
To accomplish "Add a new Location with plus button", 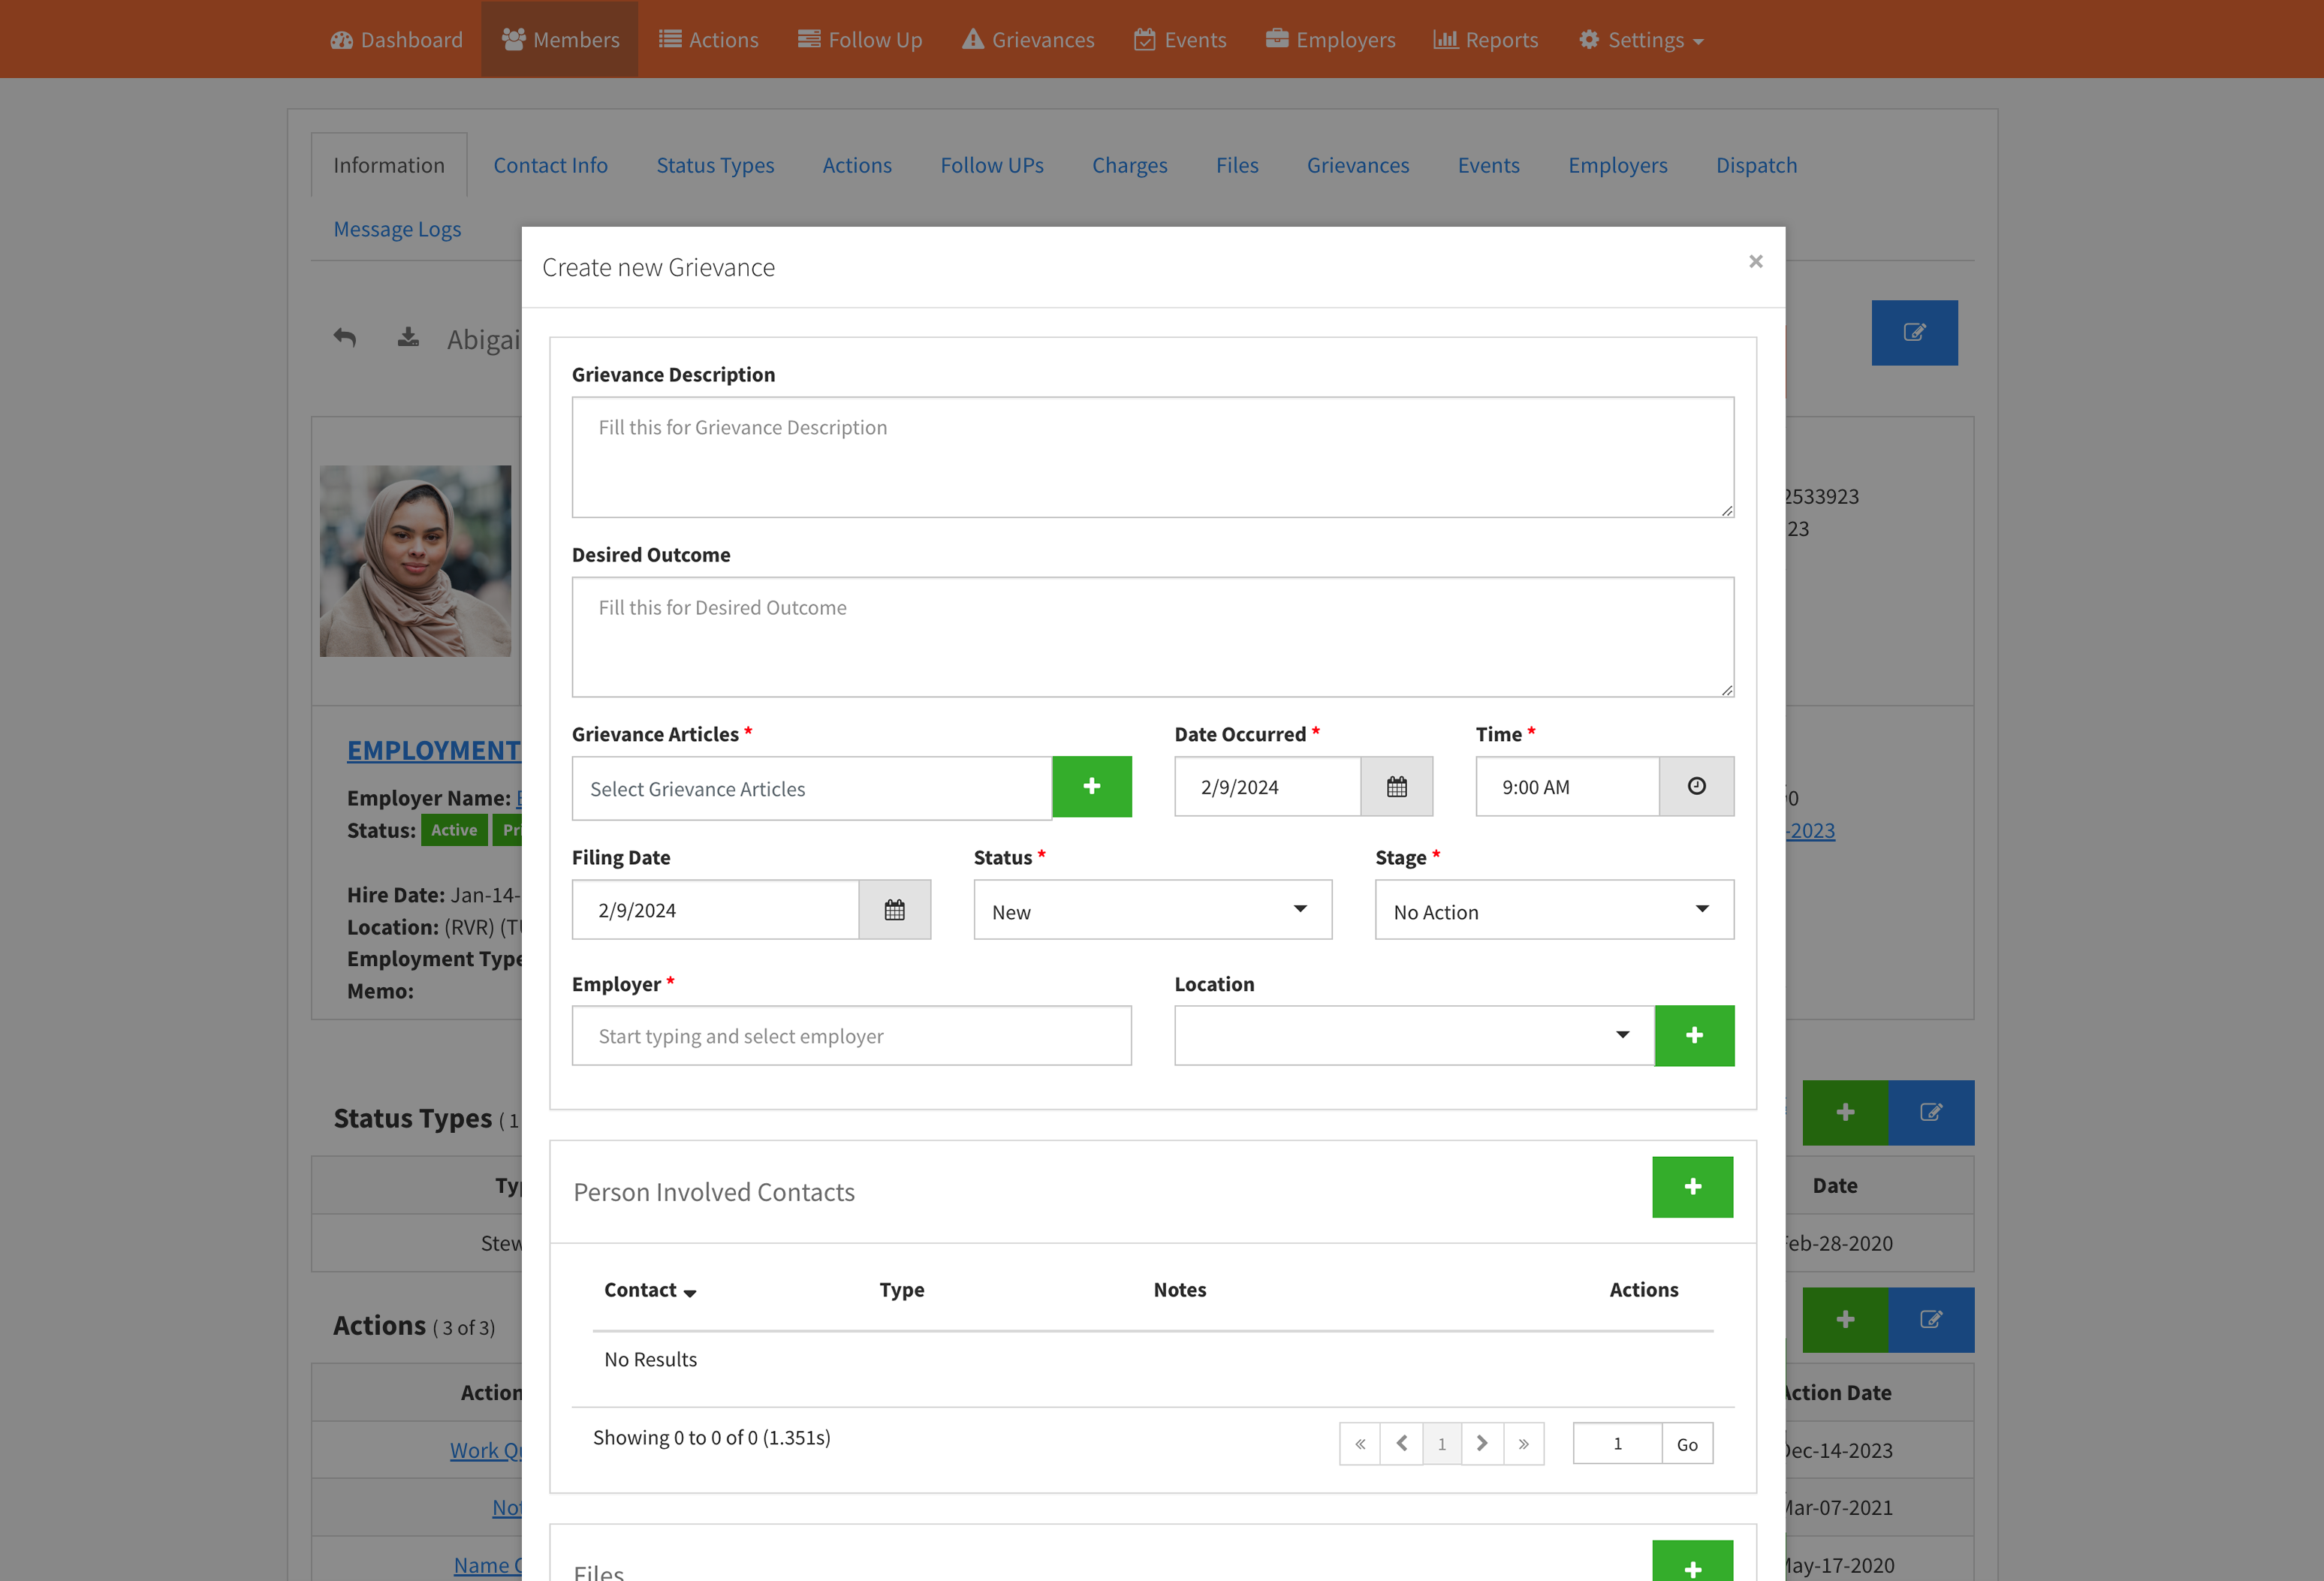I will pos(1694,1036).
